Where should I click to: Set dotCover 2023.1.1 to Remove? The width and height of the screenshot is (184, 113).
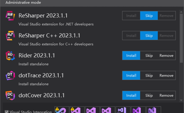pos(167,95)
